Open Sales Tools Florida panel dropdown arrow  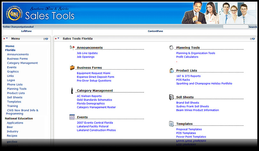(x=58, y=38)
